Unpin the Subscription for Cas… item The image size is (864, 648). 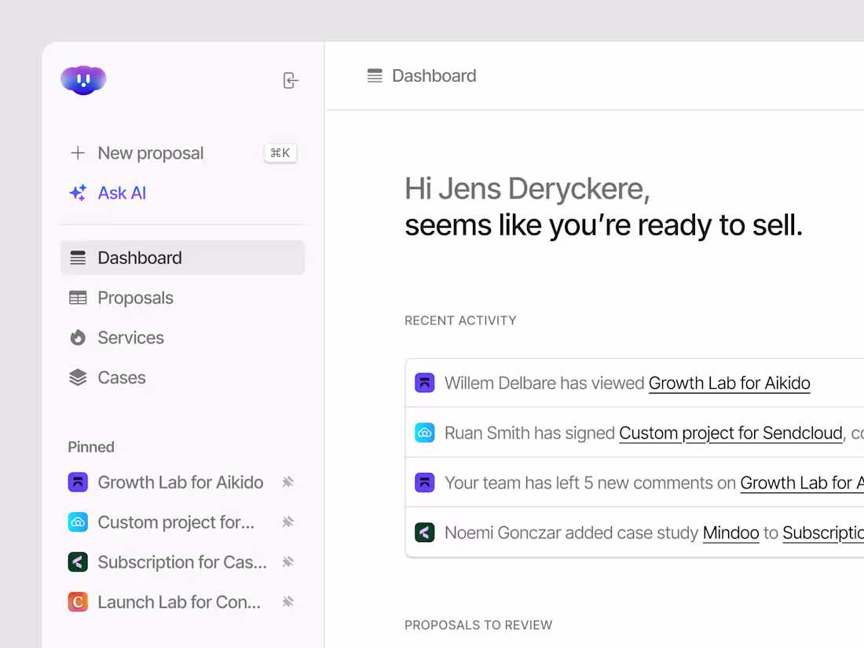tap(287, 562)
